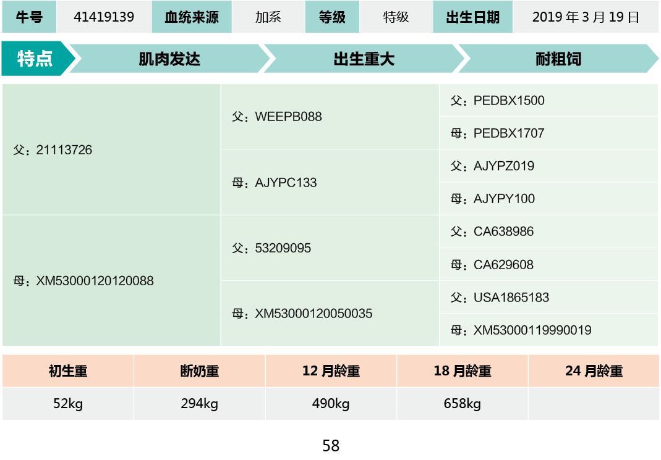Select the 耐粗饲 trait banner
The width and height of the screenshot is (661, 460).
pos(558,59)
